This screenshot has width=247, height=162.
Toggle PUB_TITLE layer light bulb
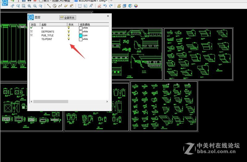click(69, 35)
